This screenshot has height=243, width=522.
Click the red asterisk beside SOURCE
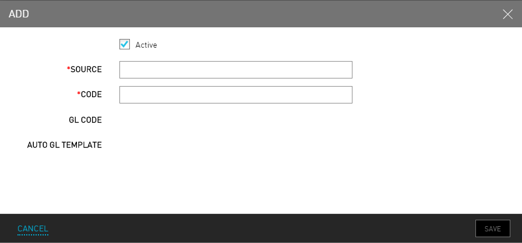click(x=68, y=70)
